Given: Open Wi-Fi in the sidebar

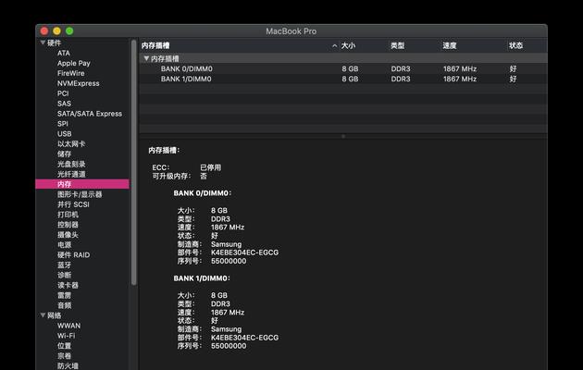Looking at the screenshot, I should (66, 336).
